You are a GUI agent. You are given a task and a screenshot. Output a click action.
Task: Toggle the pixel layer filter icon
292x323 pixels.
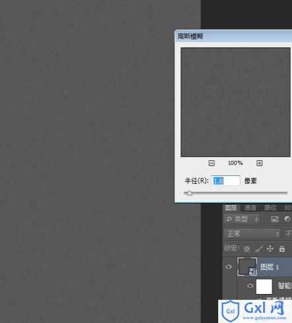point(275,219)
